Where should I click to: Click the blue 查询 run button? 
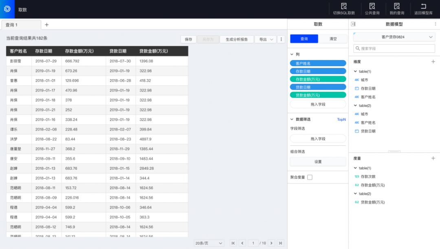coord(304,39)
